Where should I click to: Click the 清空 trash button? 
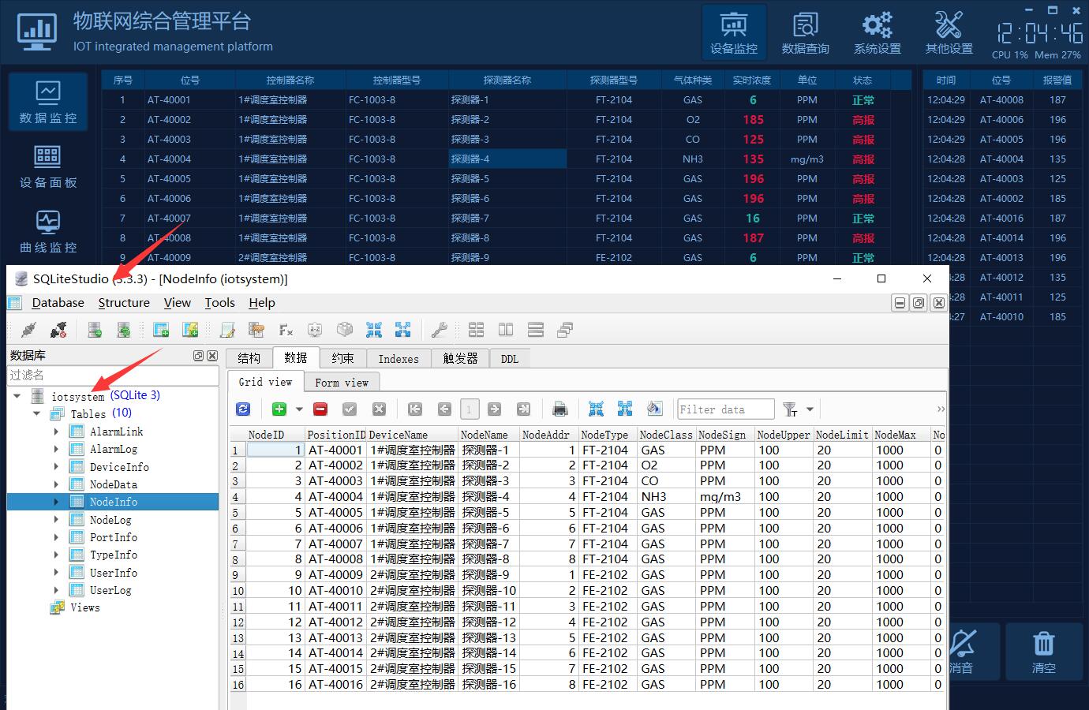(x=1043, y=652)
